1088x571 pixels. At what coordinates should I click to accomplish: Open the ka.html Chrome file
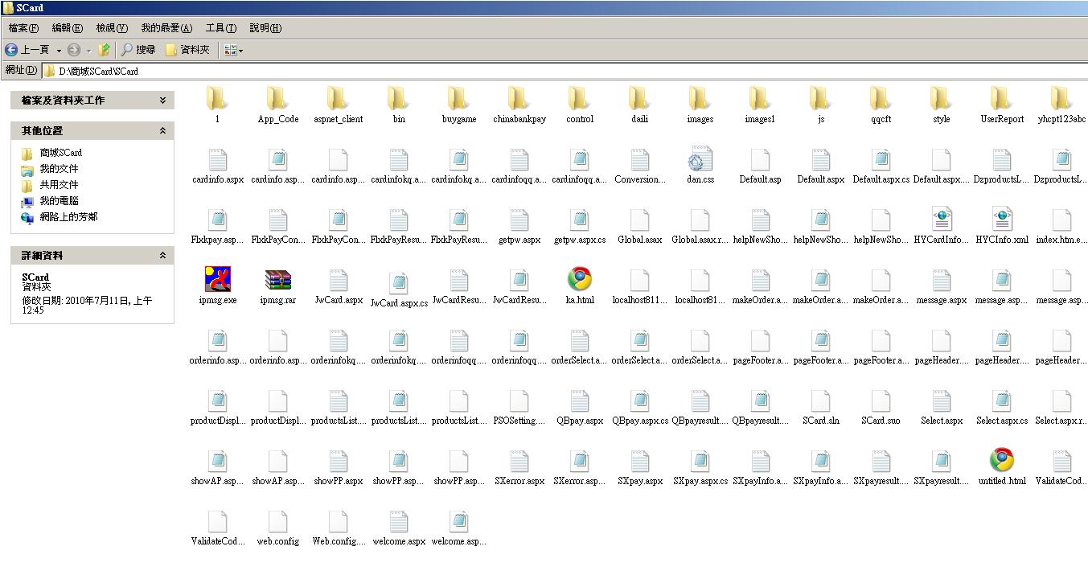[579, 280]
